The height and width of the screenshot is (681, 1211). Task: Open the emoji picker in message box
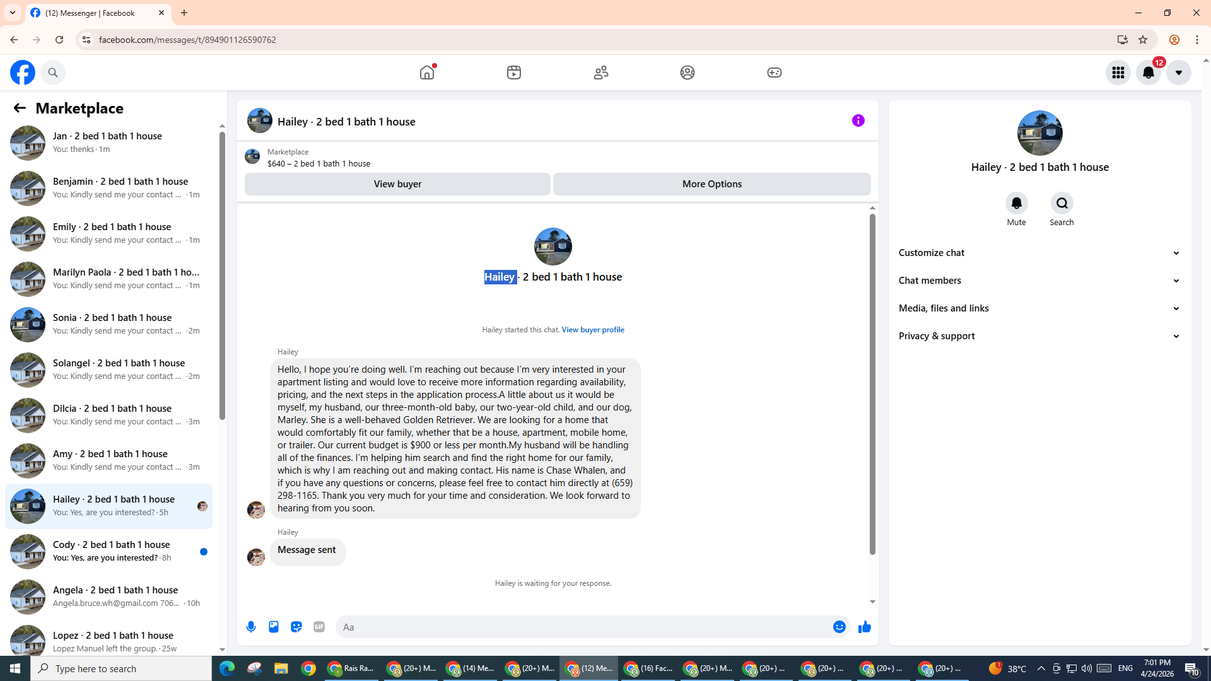coord(840,627)
